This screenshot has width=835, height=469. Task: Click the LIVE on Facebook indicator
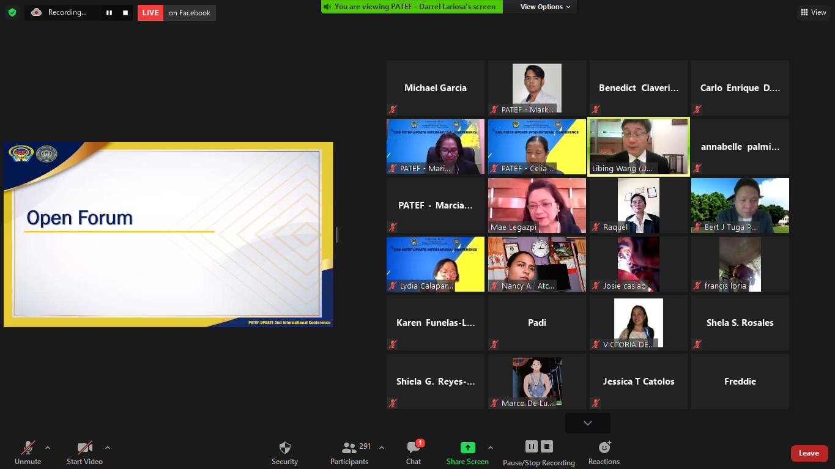[176, 13]
